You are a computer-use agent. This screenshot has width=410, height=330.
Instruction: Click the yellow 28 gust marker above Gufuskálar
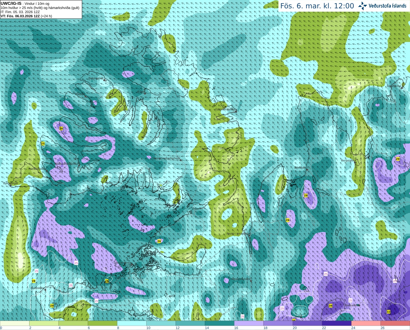coord(34,281)
